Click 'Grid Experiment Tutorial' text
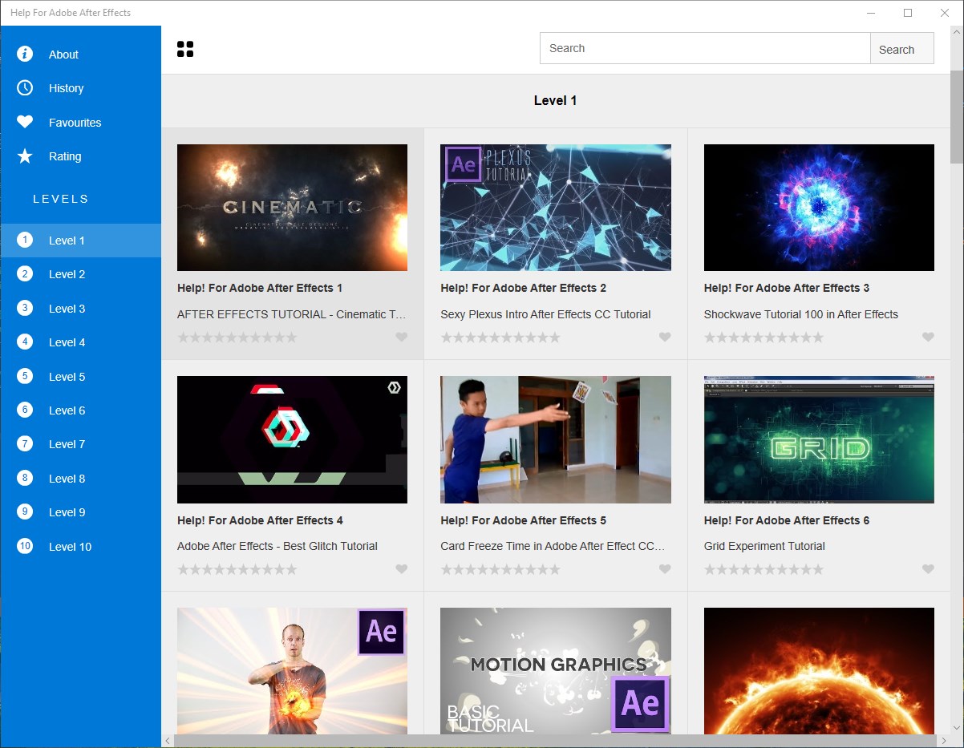This screenshot has width=964, height=748. click(764, 546)
